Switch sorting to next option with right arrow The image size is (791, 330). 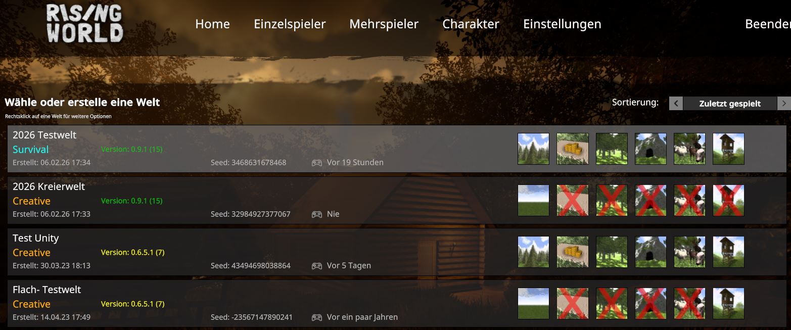click(x=784, y=103)
